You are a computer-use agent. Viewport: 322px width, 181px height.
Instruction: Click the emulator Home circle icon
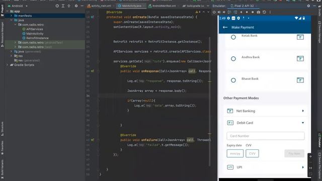pyautogui.click(x=247, y=12)
